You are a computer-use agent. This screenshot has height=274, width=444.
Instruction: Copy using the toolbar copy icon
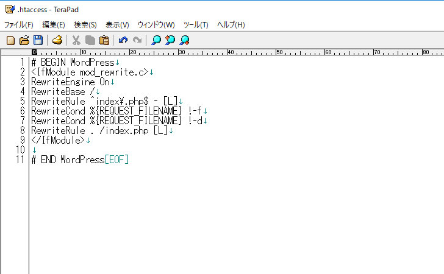pyautogui.click(x=90, y=40)
